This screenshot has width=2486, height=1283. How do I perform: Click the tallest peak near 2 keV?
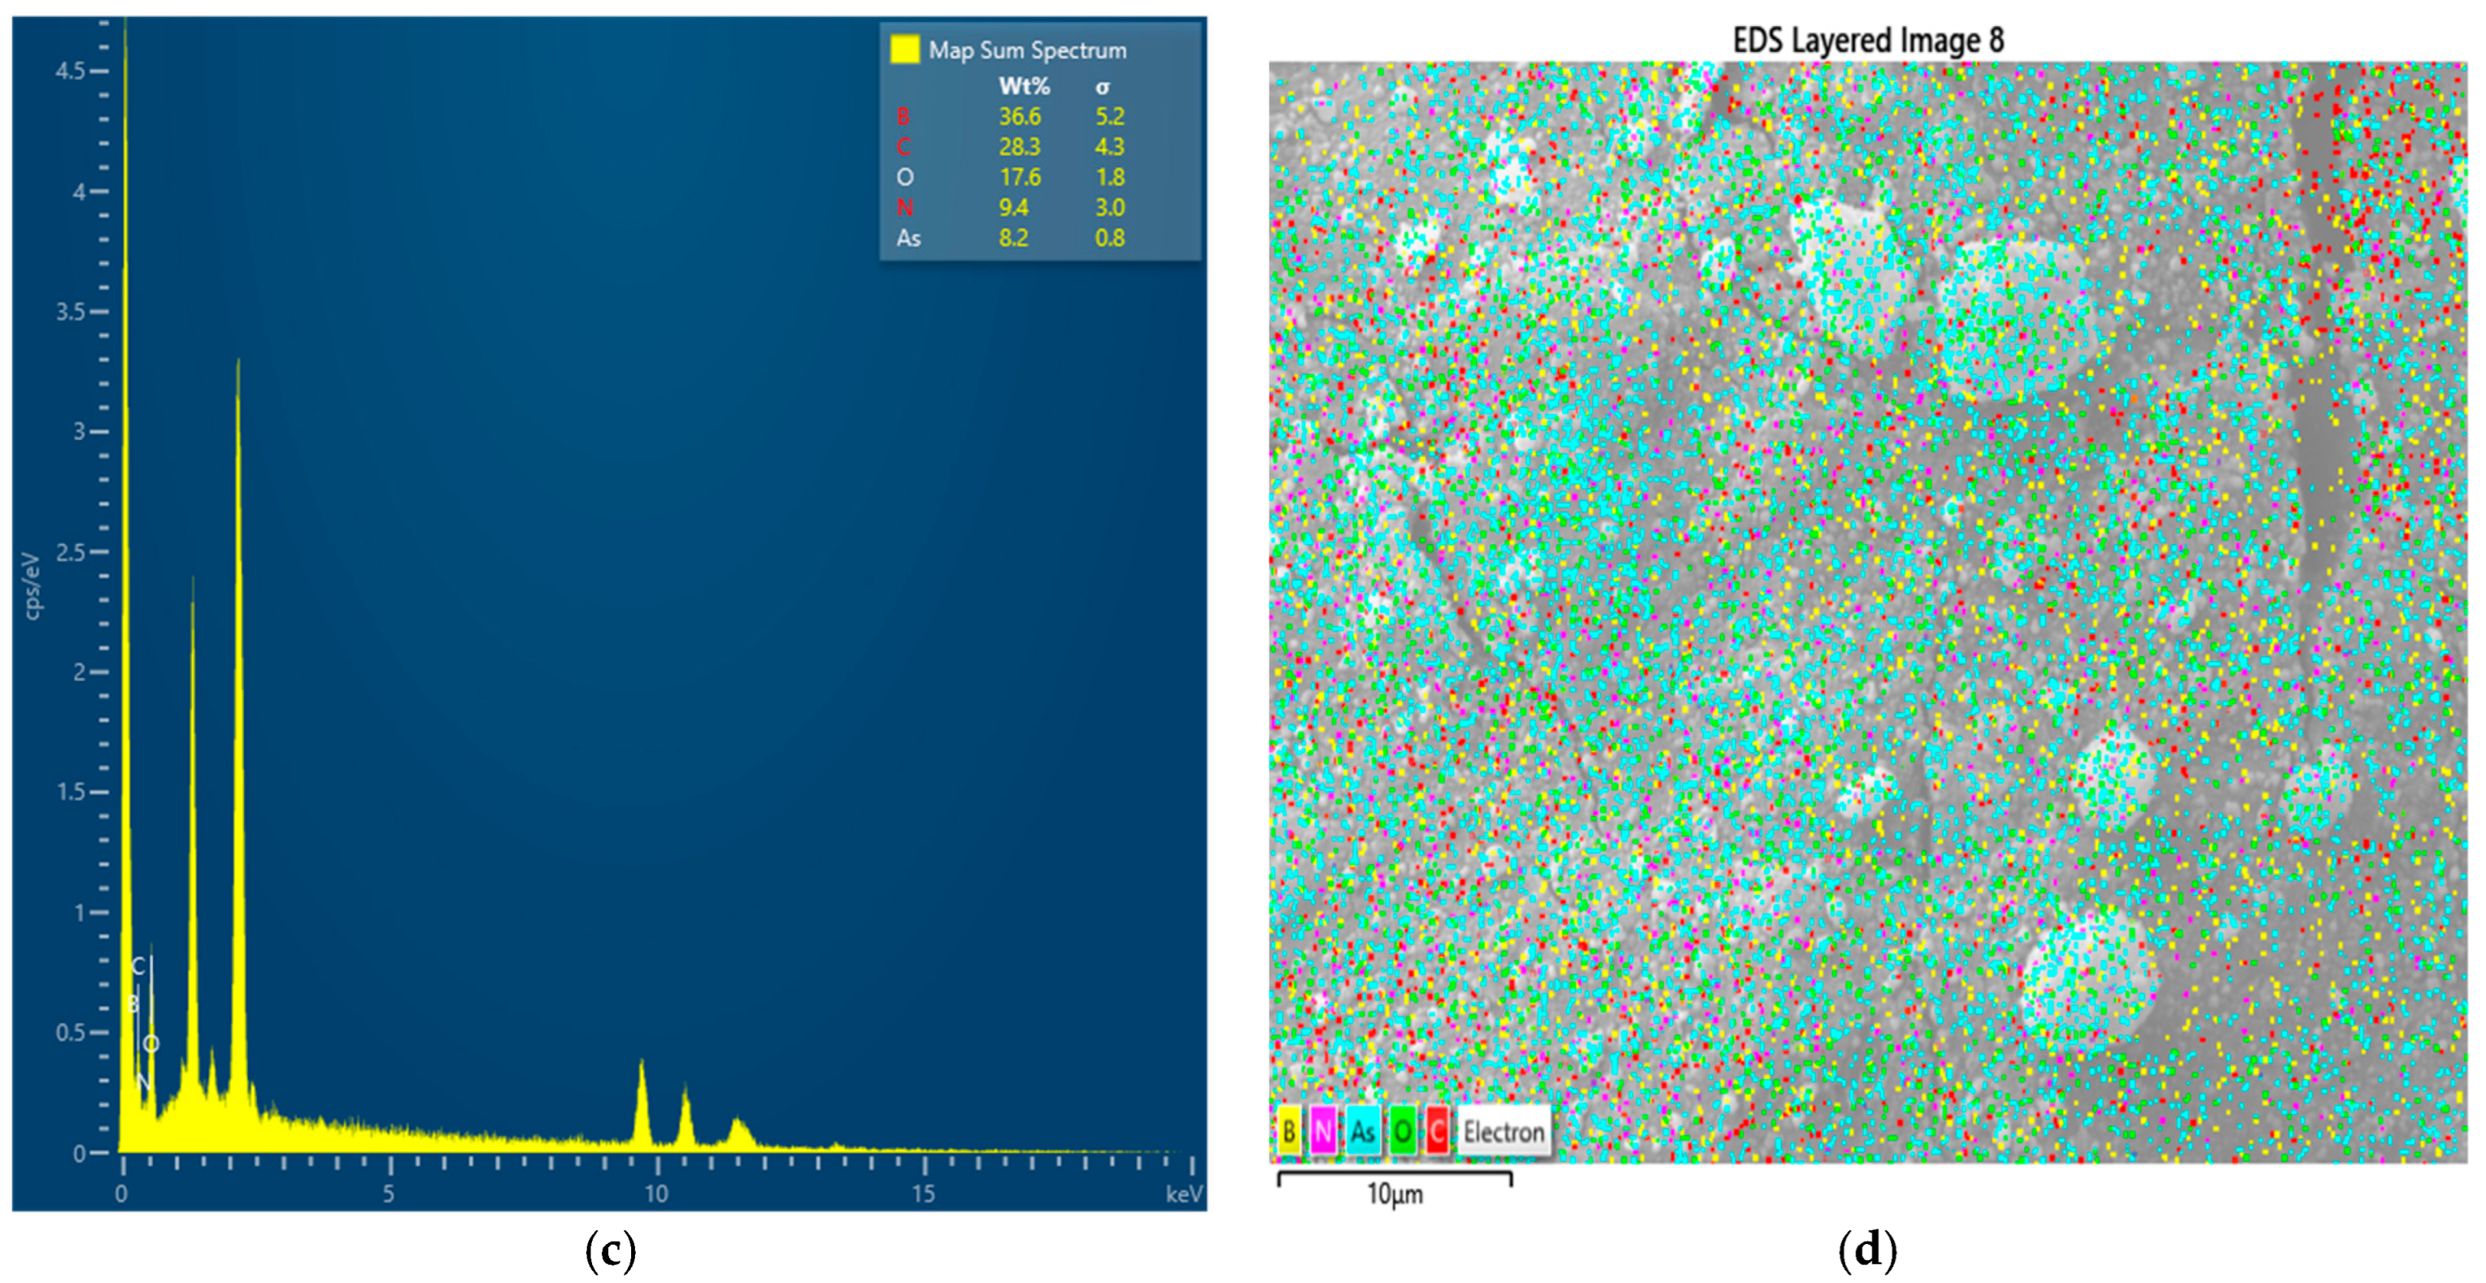[x=238, y=676]
